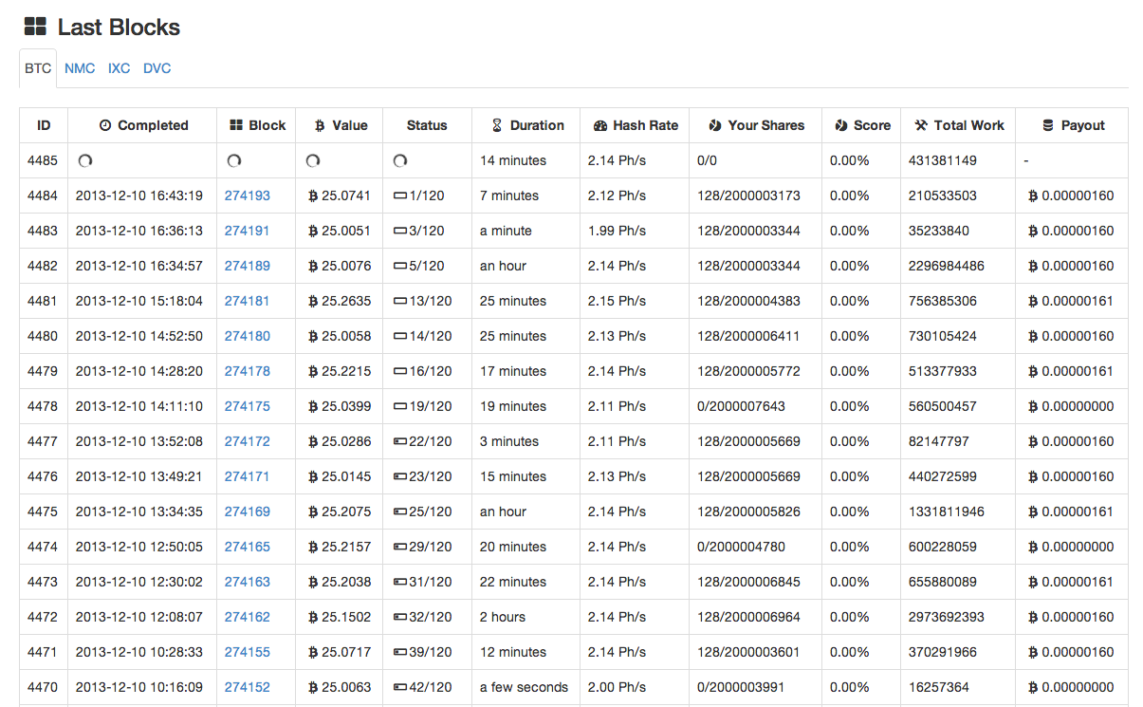This screenshot has height=707, width=1143.
Task: Open block 274178 link
Action: click(x=248, y=371)
